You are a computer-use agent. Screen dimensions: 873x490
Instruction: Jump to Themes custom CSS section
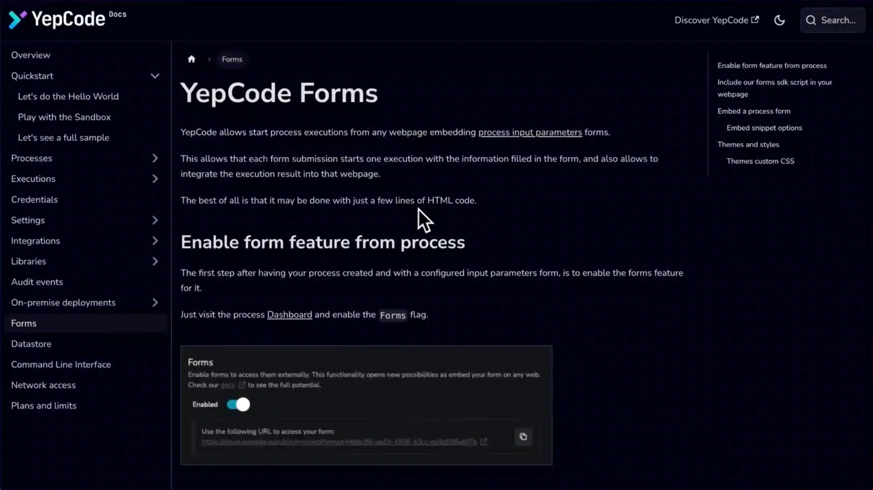pyautogui.click(x=760, y=161)
